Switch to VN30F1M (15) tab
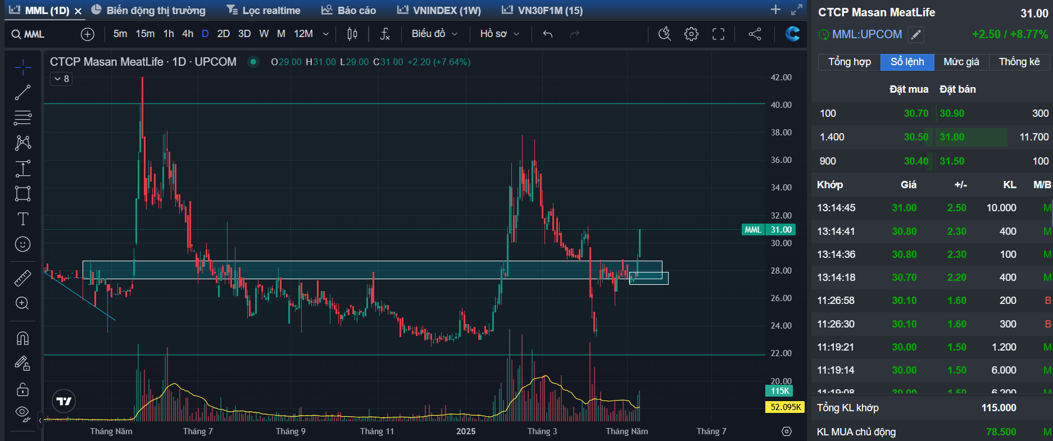The height and width of the screenshot is (441, 1053). (542, 10)
